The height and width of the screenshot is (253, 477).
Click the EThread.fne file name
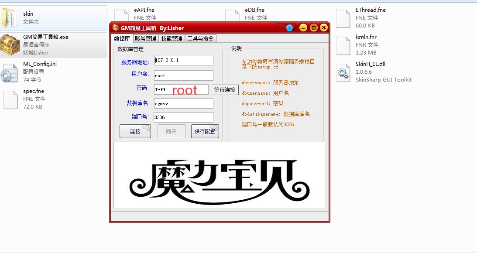point(371,10)
